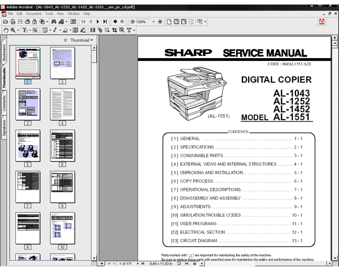Open the Edit menu
This screenshot has height=271, width=339.
[19, 14]
